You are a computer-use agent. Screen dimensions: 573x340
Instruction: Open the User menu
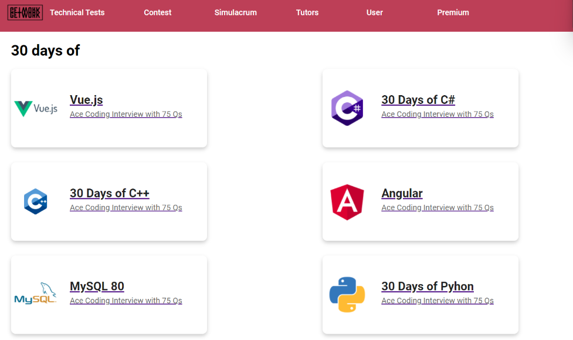[375, 12]
